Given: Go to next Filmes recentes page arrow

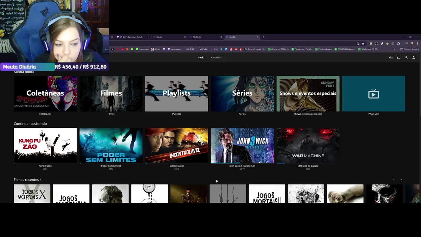Looking at the screenshot, I should 401,180.
